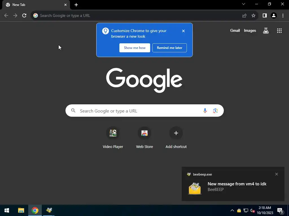Go forward using the browser forward arrow

click(15, 16)
